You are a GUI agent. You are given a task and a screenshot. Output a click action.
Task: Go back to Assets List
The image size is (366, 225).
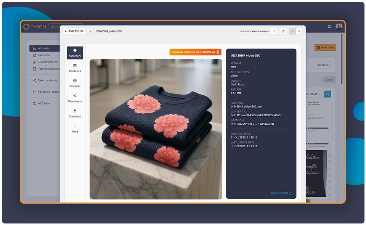click(74, 31)
